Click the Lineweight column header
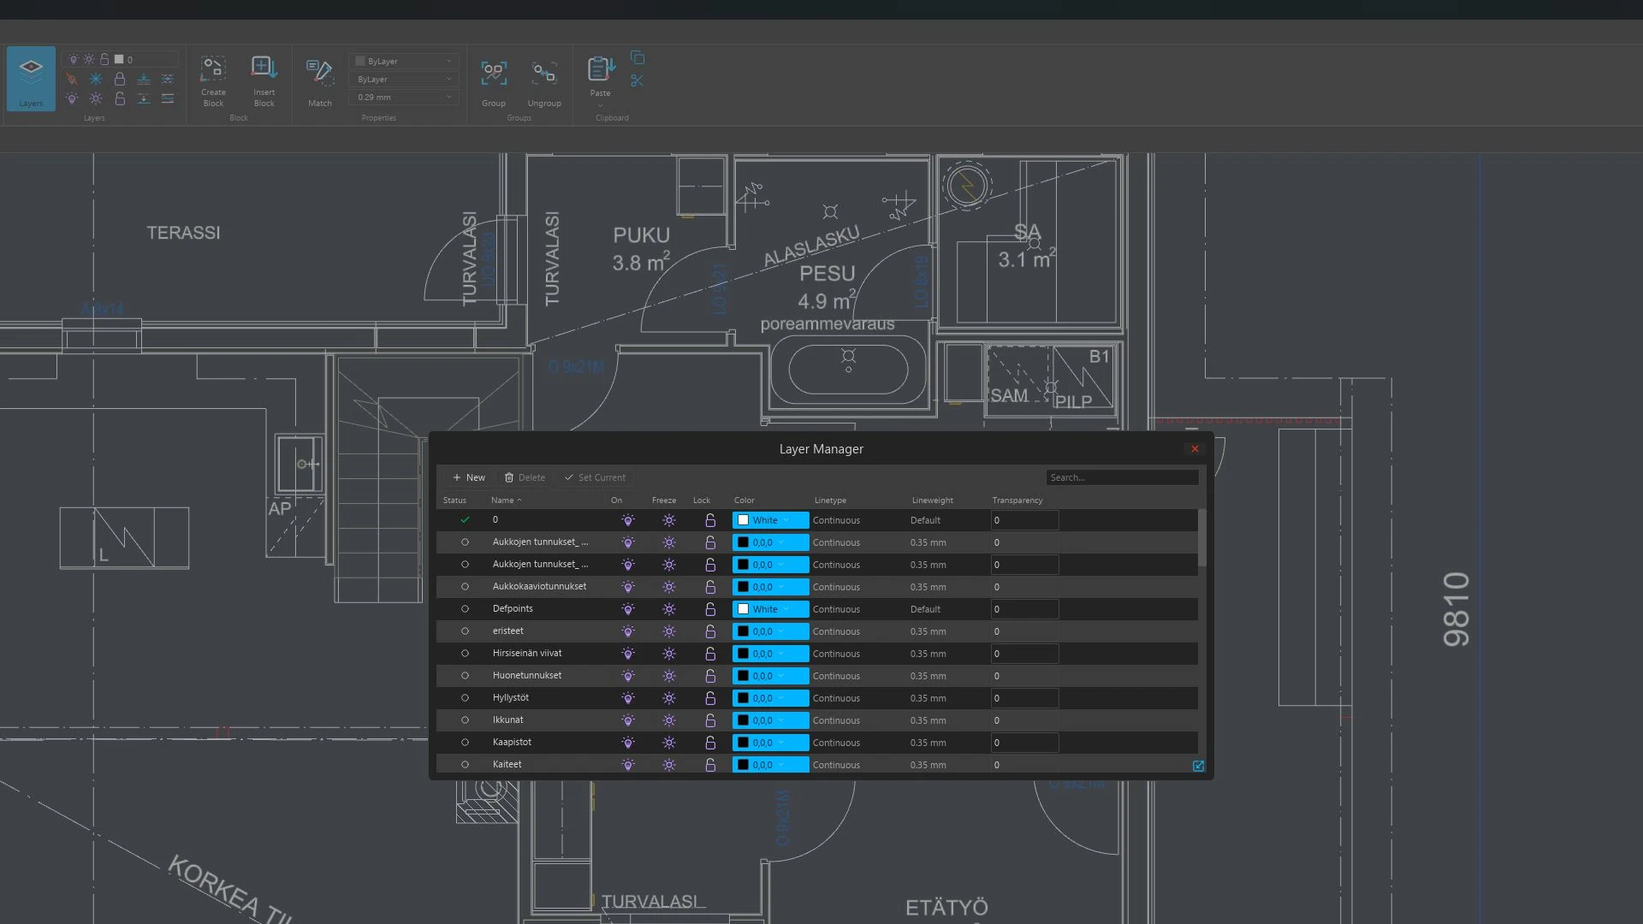This screenshot has height=924, width=1643. [932, 500]
